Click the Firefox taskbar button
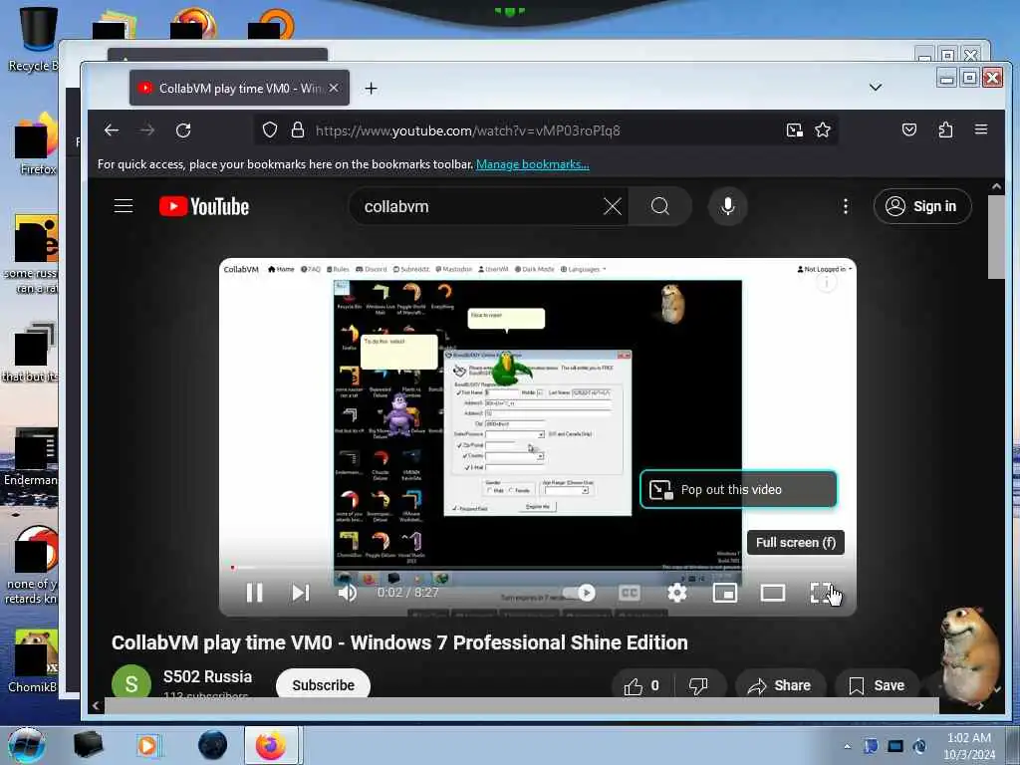Screen dimensions: 1020x765 click(x=271, y=745)
